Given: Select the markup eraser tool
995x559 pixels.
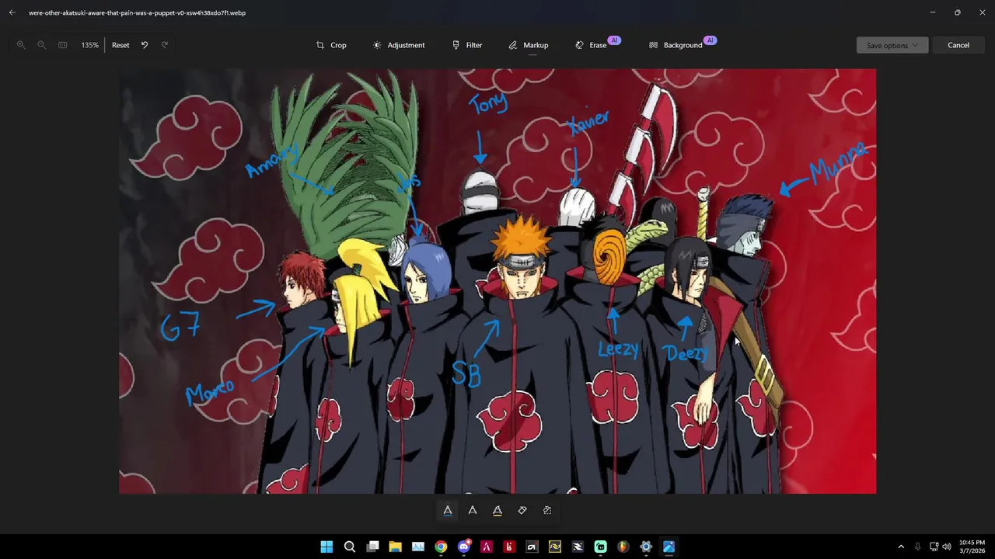Looking at the screenshot, I should (522, 510).
